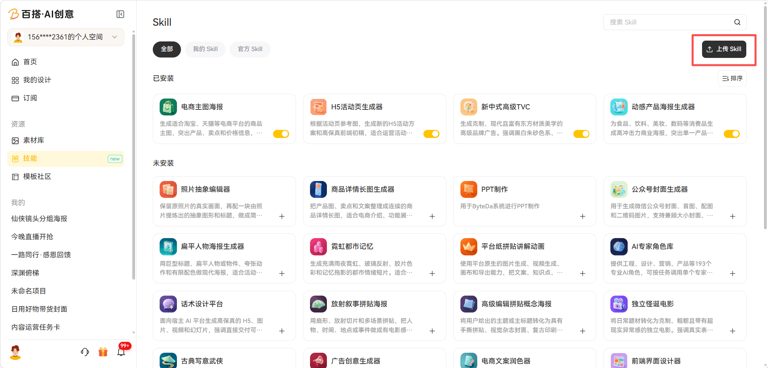The image size is (768, 368).
Task: Collapse the sidebar with the panel icon
Action: click(120, 14)
